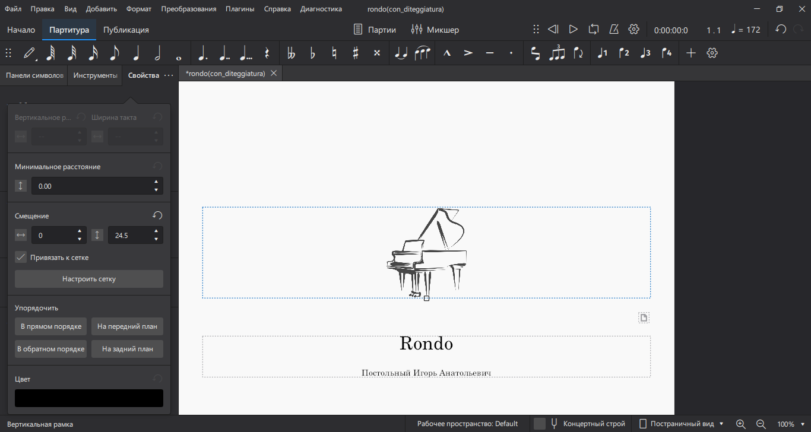
Task: Apply natural accidental
Action: point(334,53)
